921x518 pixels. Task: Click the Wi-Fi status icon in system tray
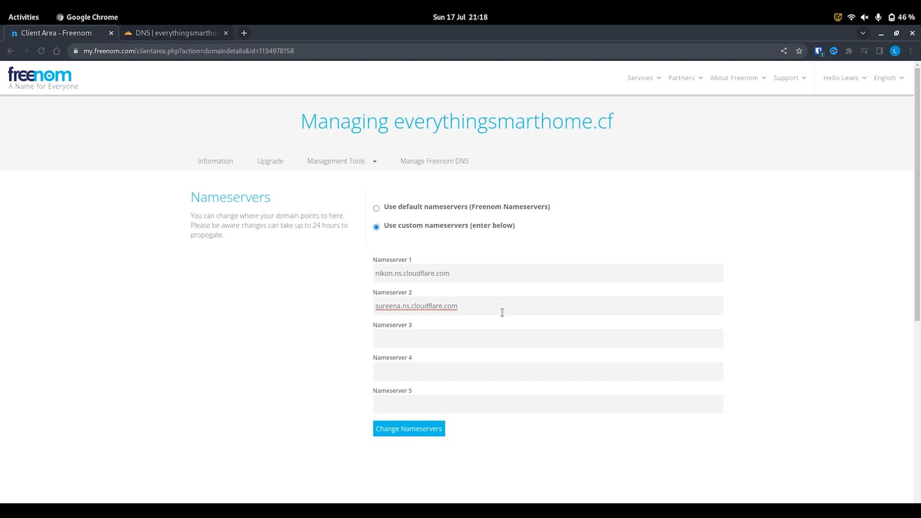[851, 17]
